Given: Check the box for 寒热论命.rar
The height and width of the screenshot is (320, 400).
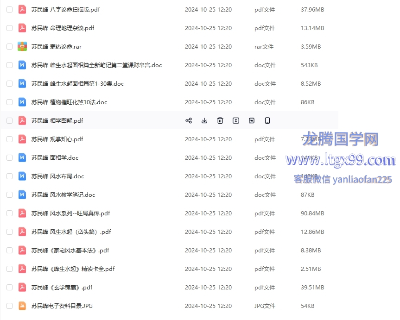Looking at the screenshot, I should tap(9, 46).
